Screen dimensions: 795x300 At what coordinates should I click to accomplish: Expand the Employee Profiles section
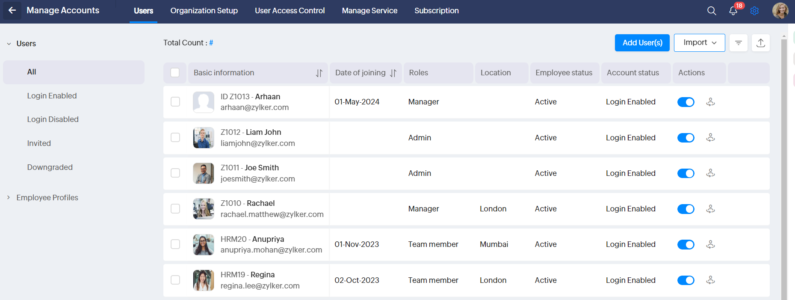tap(9, 197)
